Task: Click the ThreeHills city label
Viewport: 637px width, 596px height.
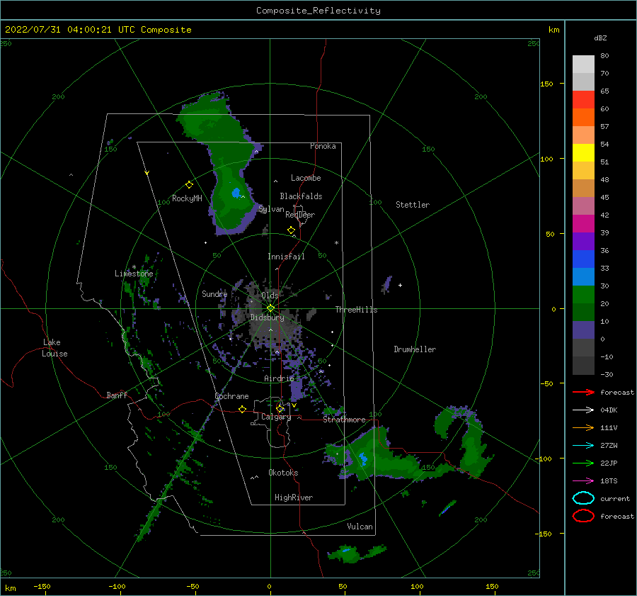Action: pyautogui.click(x=356, y=310)
